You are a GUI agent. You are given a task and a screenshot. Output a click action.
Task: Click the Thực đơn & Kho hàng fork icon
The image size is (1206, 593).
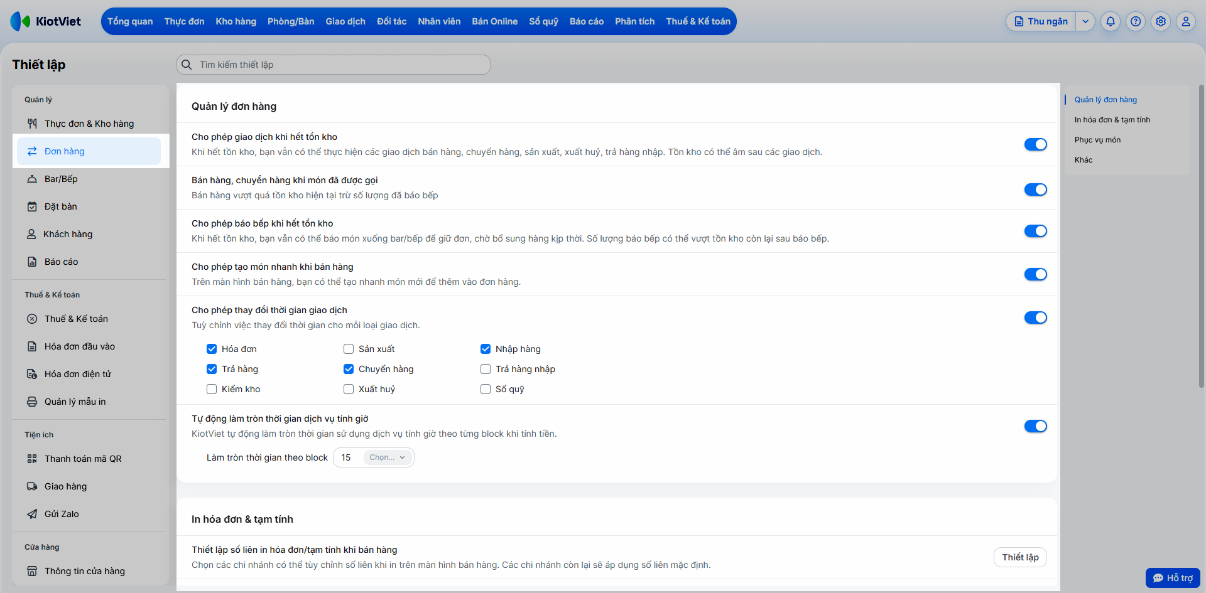[32, 124]
